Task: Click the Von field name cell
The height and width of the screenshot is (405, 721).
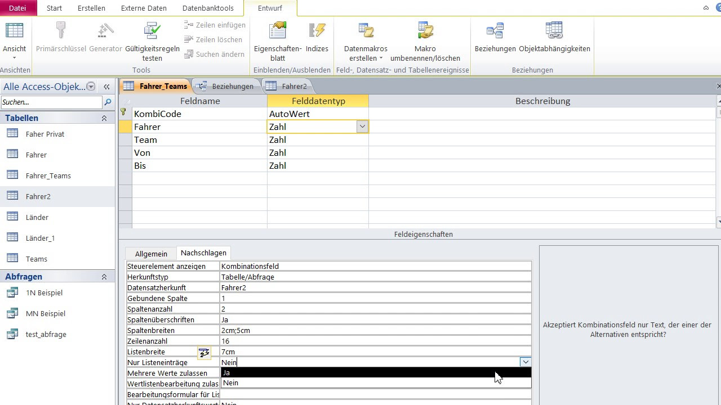Action: (x=199, y=152)
